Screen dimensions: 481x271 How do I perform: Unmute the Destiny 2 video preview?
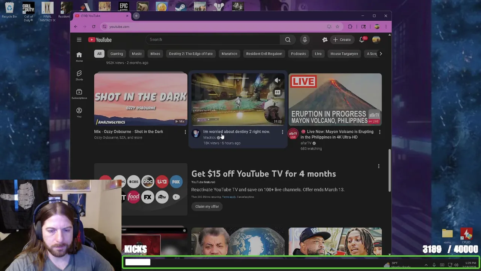[277, 80]
